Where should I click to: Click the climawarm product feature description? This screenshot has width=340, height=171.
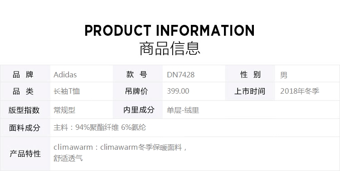point(120,153)
